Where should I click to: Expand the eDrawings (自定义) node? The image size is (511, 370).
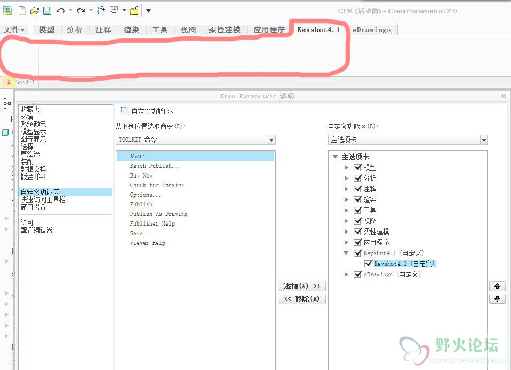(346, 275)
